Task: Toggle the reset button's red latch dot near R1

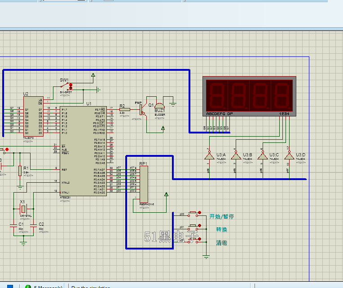Action: [x=7, y=150]
